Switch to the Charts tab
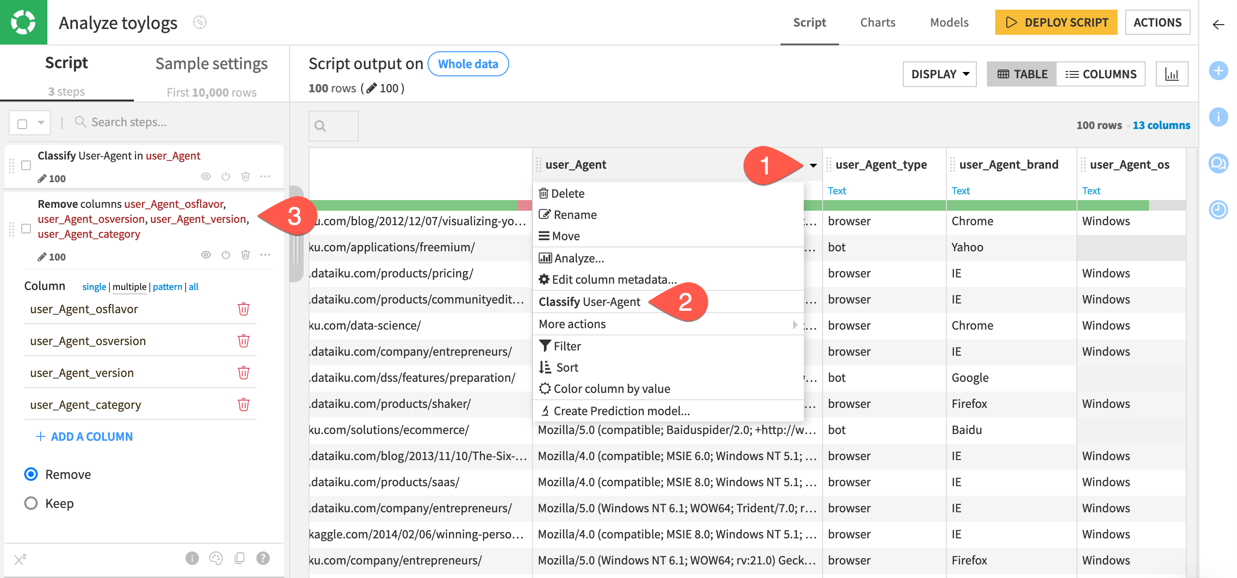The width and height of the screenshot is (1237, 578). point(878,22)
